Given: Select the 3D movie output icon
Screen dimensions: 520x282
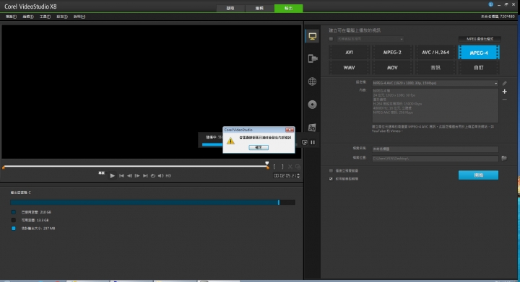Looking at the screenshot, I should pos(312,128).
